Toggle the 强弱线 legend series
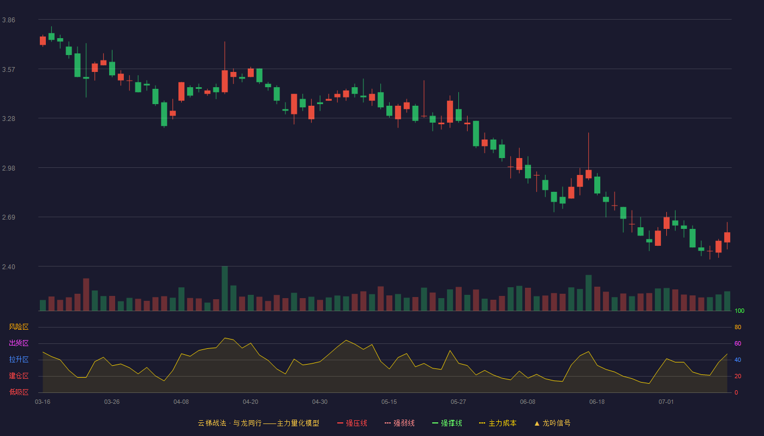This screenshot has width=764, height=436. pos(399,423)
